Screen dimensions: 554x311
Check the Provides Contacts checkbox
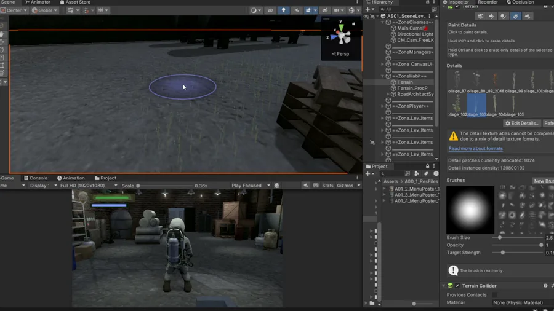(x=495, y=295)
